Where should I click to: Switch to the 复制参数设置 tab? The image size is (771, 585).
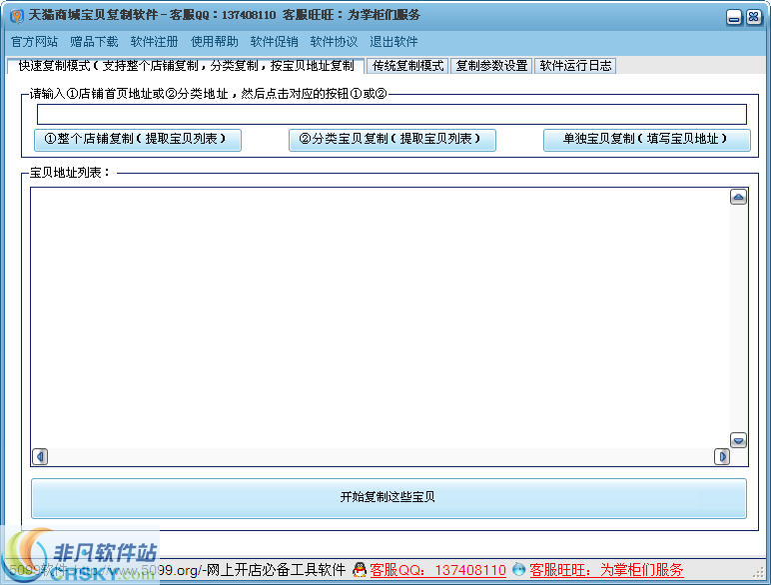pos(491,66)
